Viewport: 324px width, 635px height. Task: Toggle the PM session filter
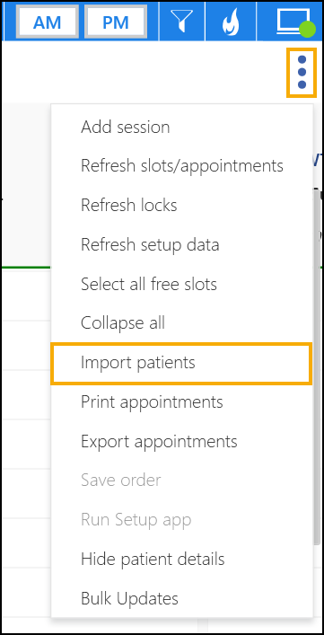pos(115,21)
